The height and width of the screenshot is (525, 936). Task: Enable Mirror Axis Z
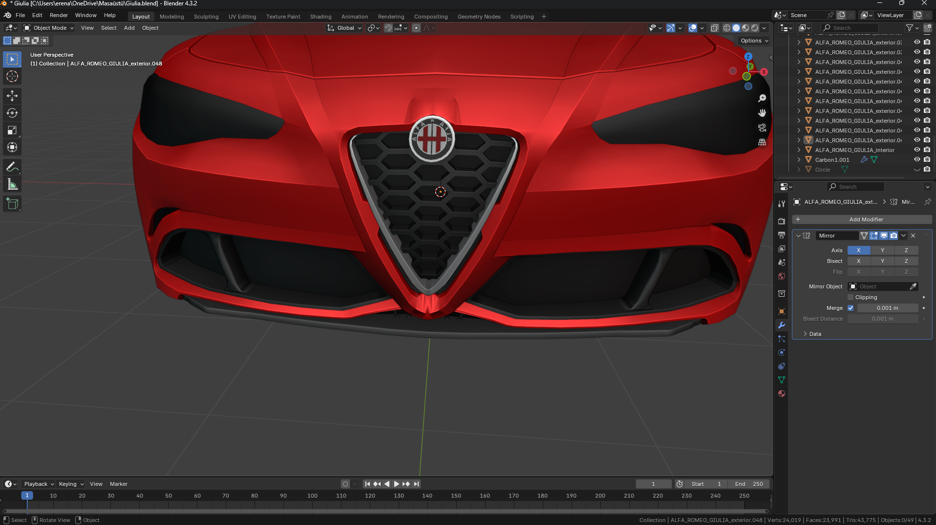[906, 250]
